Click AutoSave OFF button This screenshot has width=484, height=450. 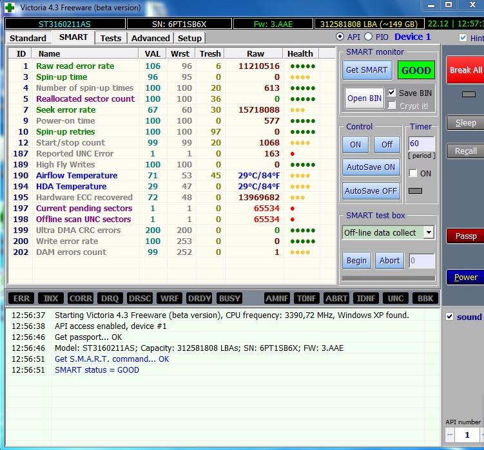[371, 191]
